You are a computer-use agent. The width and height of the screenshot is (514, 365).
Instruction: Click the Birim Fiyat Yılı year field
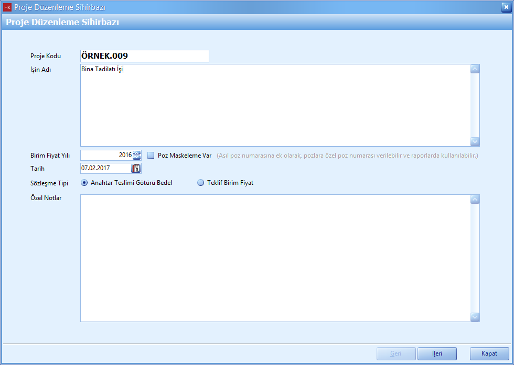[106, 155]
